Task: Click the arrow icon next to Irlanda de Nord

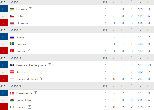Action: pyautogui.click(x=42, y=79)
